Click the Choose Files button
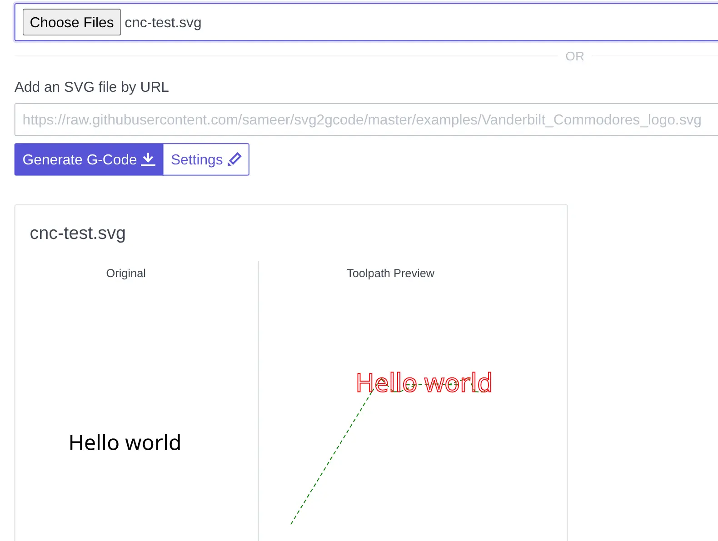Viewport: 718px width, 541px height. point(72,22)
